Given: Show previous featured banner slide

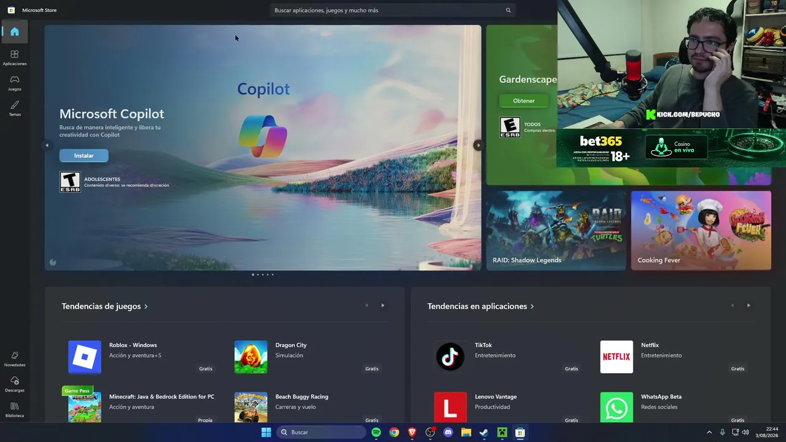Looking at the screenshot, I should point(47,145).
